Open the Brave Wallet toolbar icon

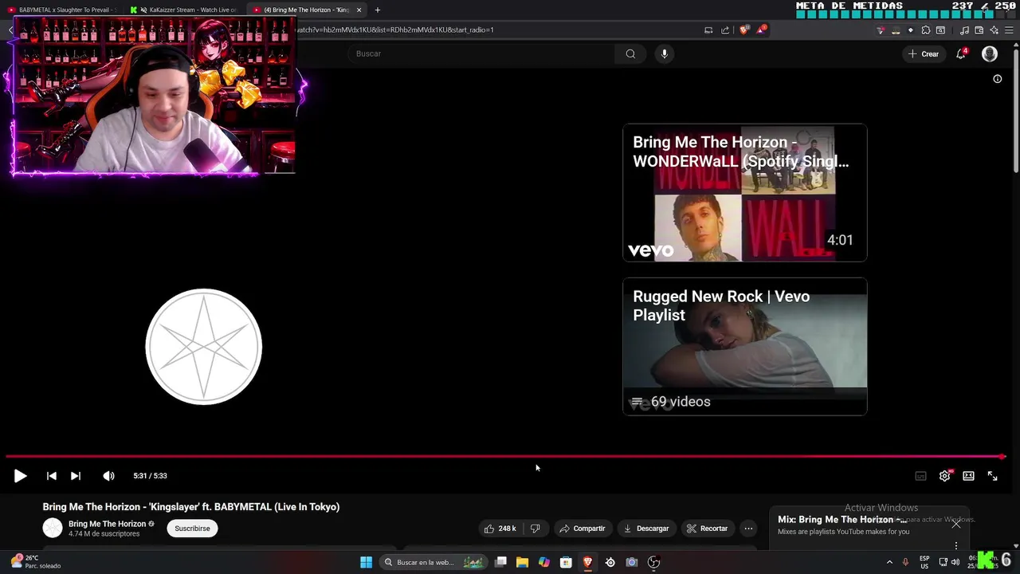coord(979,30)
